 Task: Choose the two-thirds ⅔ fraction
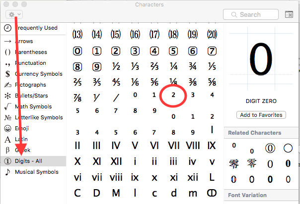pos(154,66)
